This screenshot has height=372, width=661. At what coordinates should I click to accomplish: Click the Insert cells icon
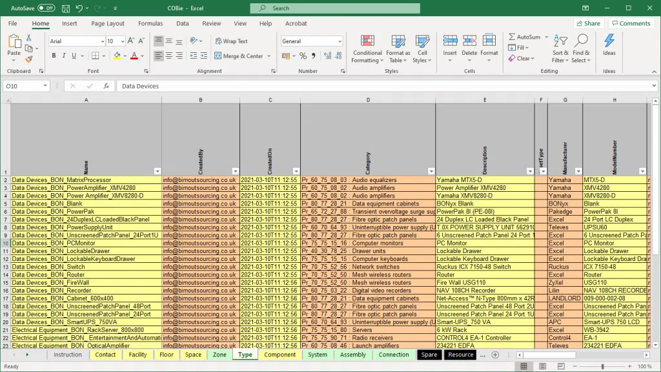[x=450, y=41]
